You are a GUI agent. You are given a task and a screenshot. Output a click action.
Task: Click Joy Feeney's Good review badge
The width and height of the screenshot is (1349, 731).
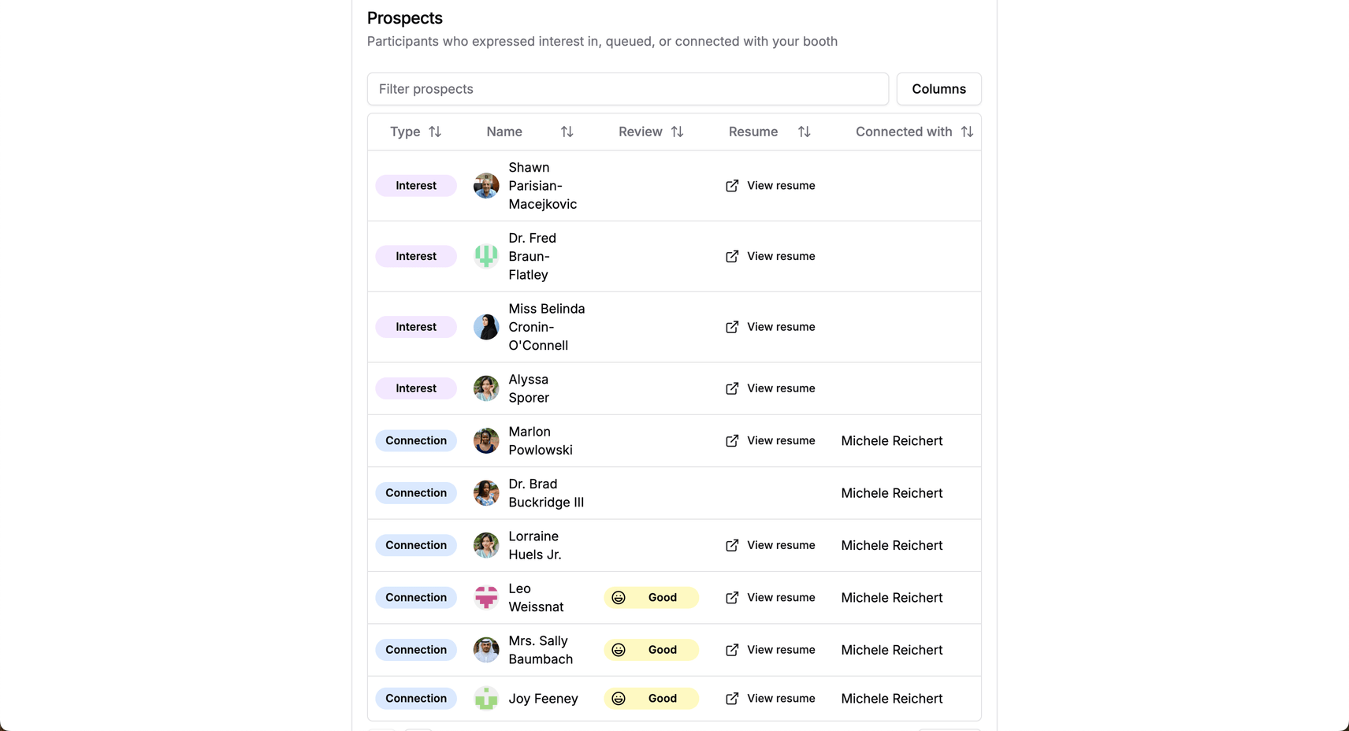651,699
